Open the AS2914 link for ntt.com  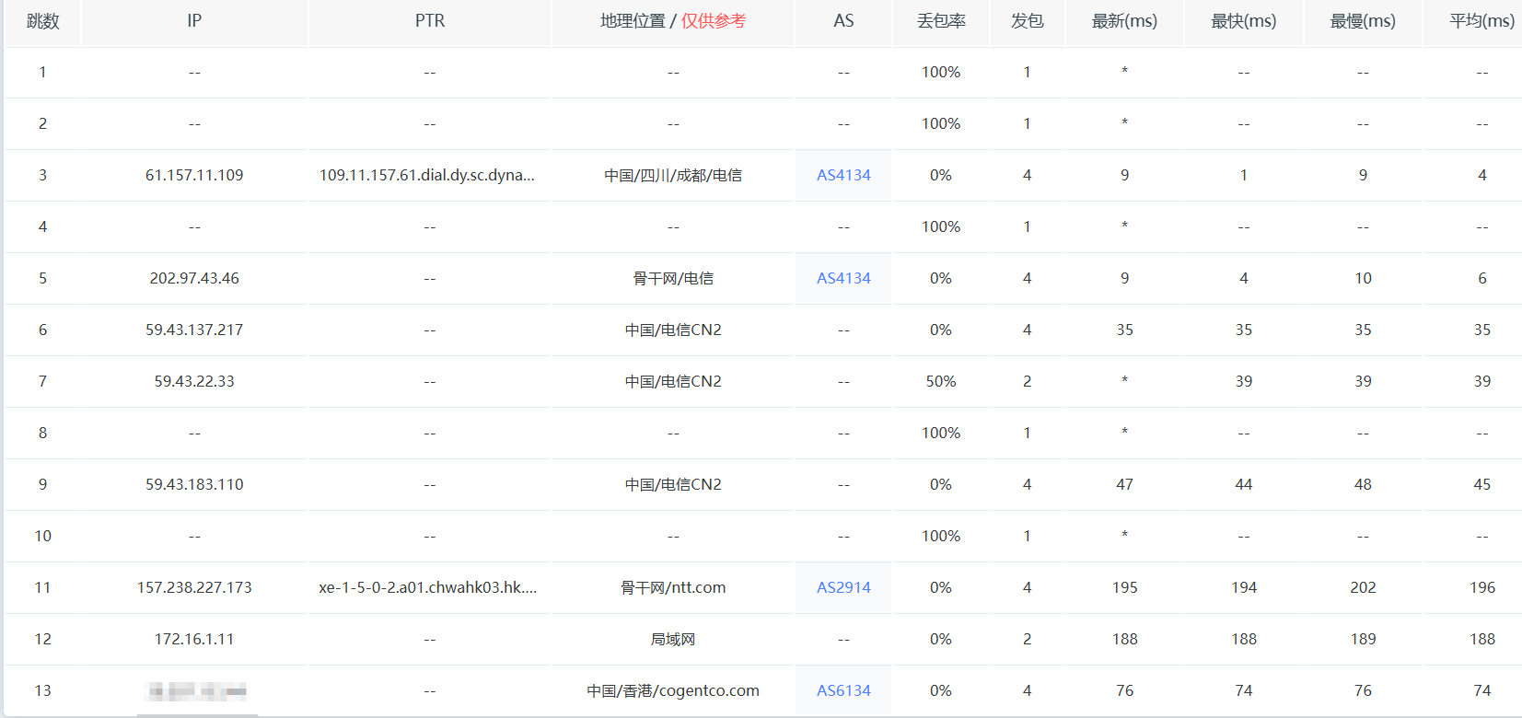pyautogui.click(x=842, y=587)
